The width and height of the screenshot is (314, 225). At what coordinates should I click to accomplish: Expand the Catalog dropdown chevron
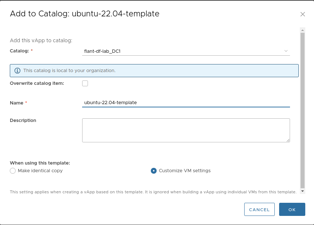pos(286,51)
